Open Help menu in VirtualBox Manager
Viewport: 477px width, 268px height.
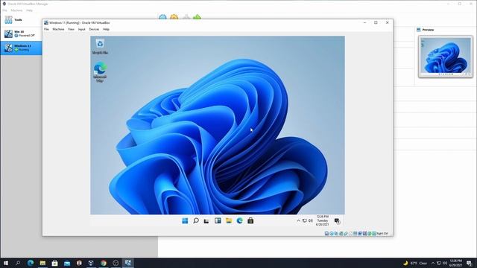(x=29, y=10)
